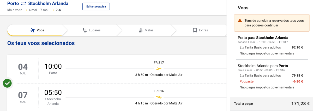Click the green checkmark selected flights badge
The height and width of the screenshot is (111, 313).
(x=7, y=83)
